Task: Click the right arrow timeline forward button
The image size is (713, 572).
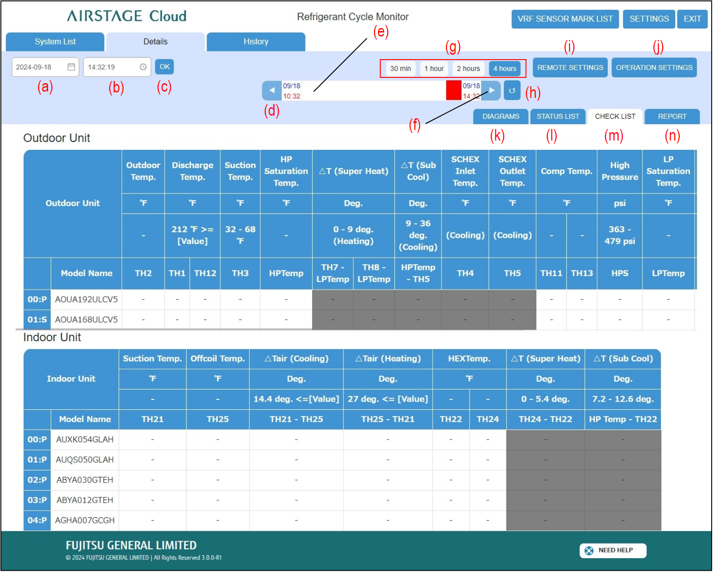Action: 491,90
